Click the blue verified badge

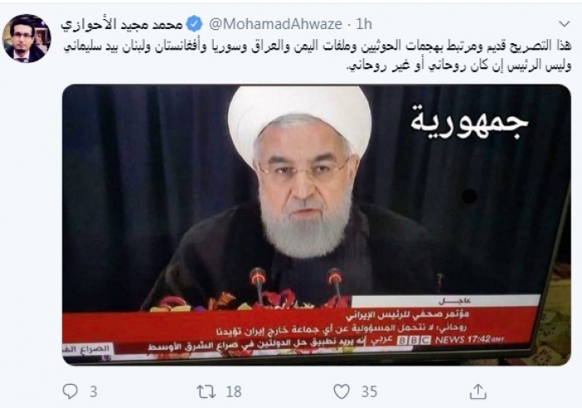(194, 24)
